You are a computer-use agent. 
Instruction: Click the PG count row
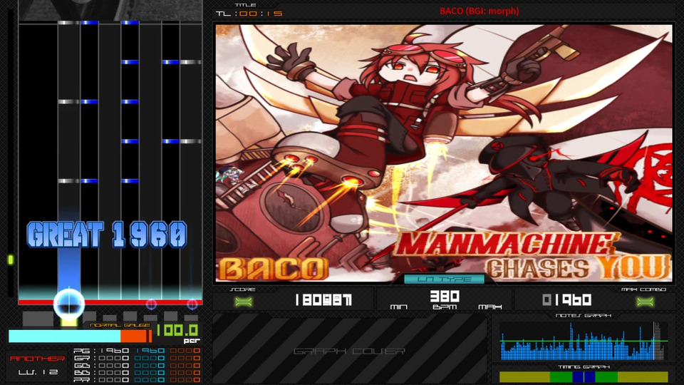click(x=137, y=351)
